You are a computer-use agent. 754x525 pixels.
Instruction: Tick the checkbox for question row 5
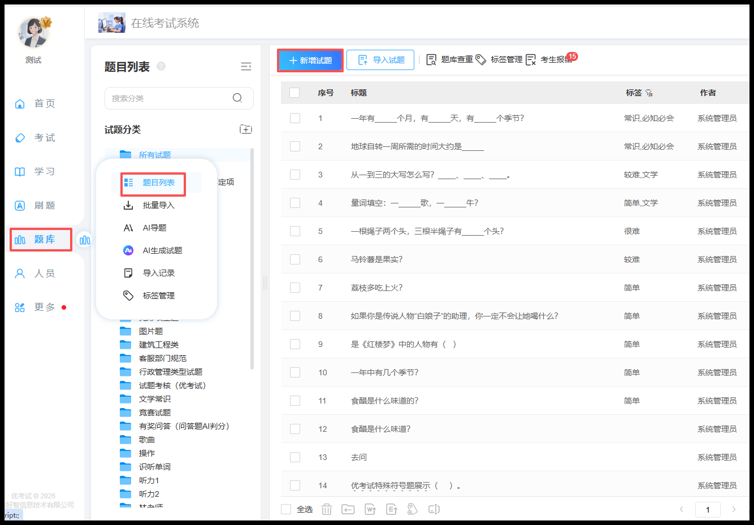295,231
